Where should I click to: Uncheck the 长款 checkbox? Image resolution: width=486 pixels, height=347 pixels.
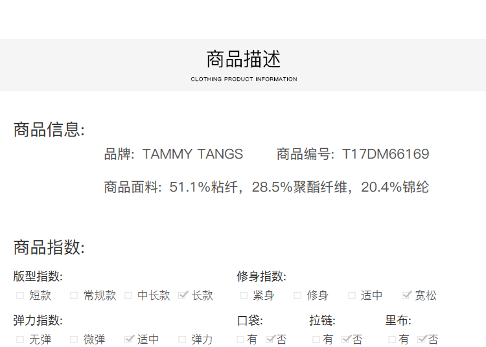click(183, 295)
